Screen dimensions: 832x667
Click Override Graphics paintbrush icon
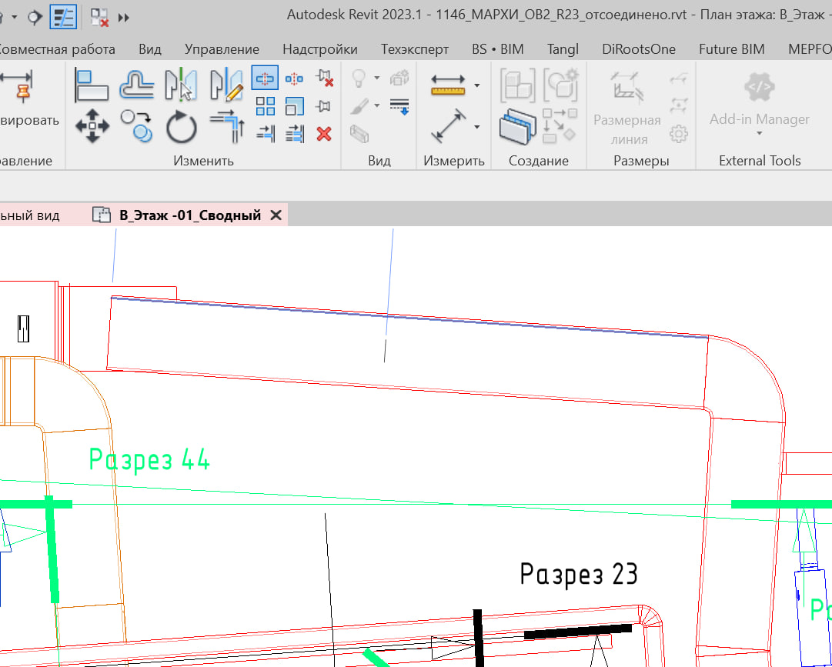tap(359, 106)
